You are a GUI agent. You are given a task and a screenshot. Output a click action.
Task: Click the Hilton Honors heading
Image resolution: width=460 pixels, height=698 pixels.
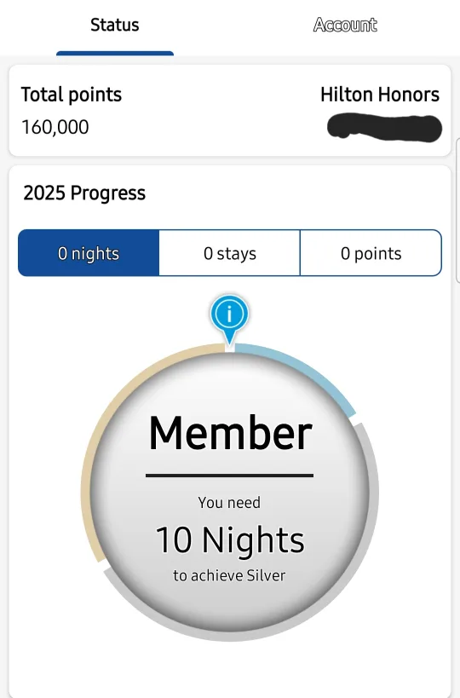pos(380,95)
